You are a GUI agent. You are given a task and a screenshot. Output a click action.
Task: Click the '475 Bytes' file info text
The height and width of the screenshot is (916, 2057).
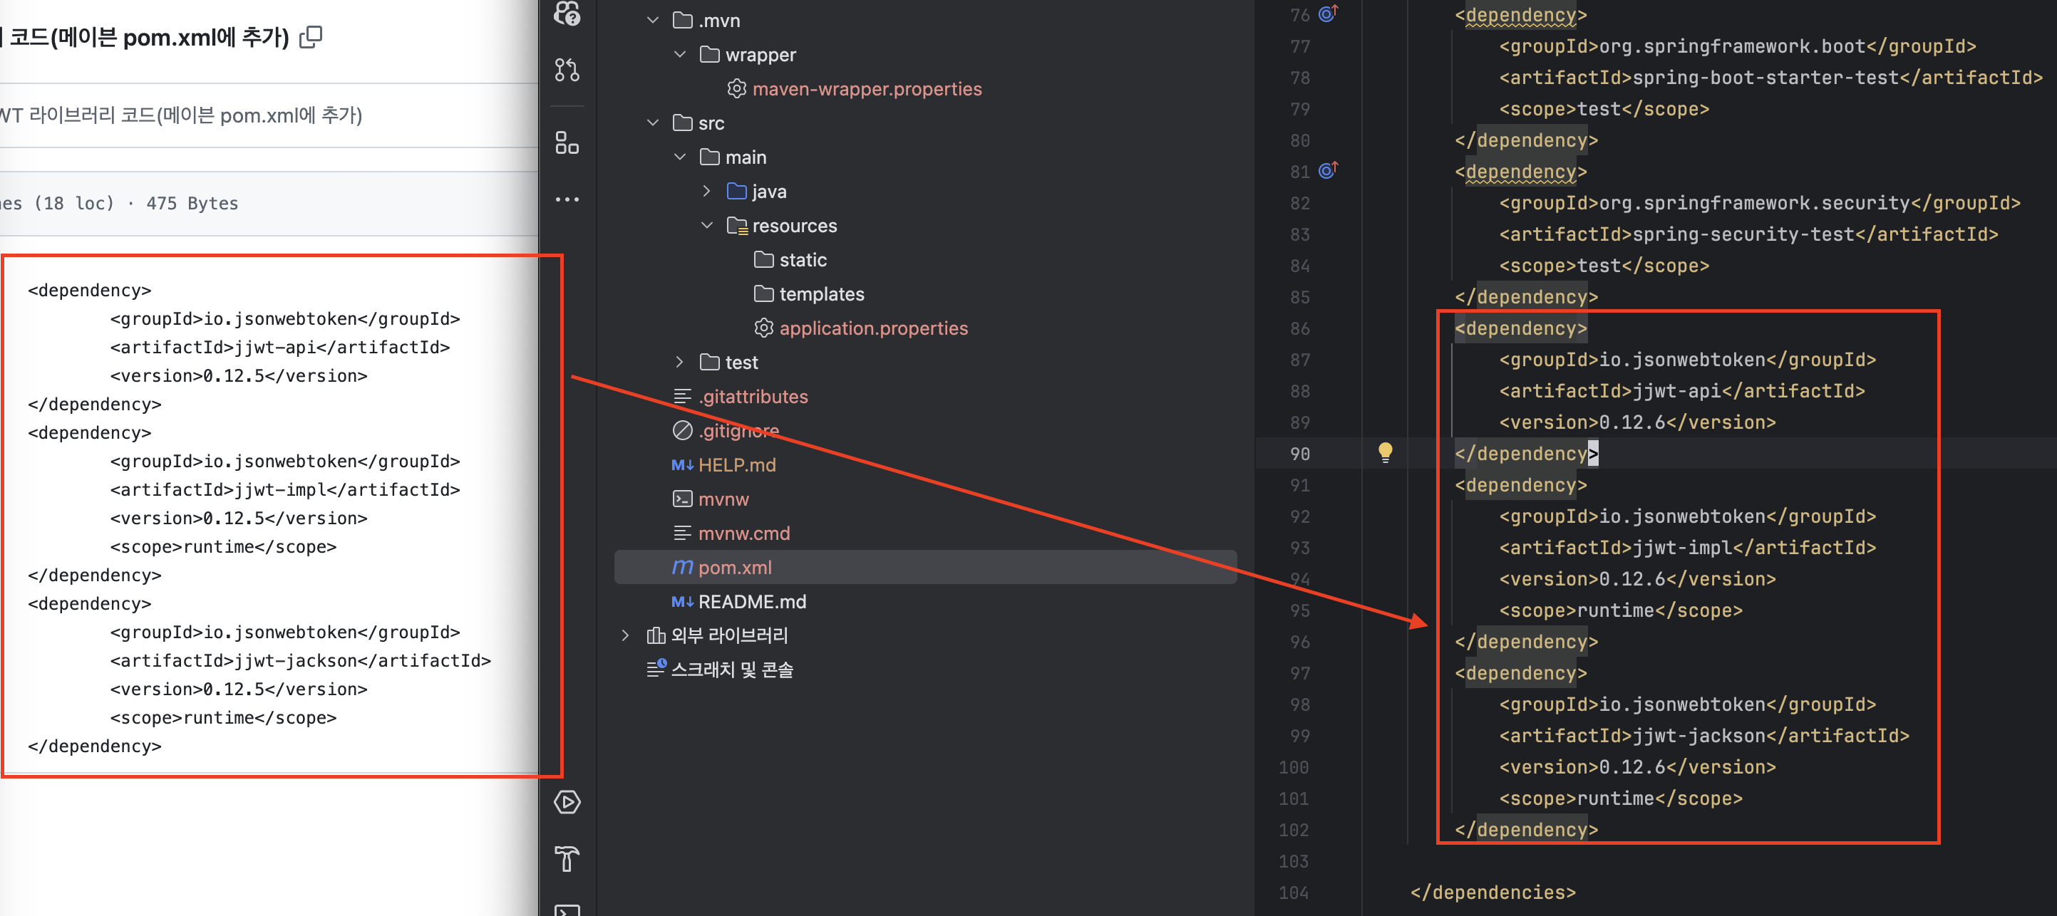click(x=192, y=204)
